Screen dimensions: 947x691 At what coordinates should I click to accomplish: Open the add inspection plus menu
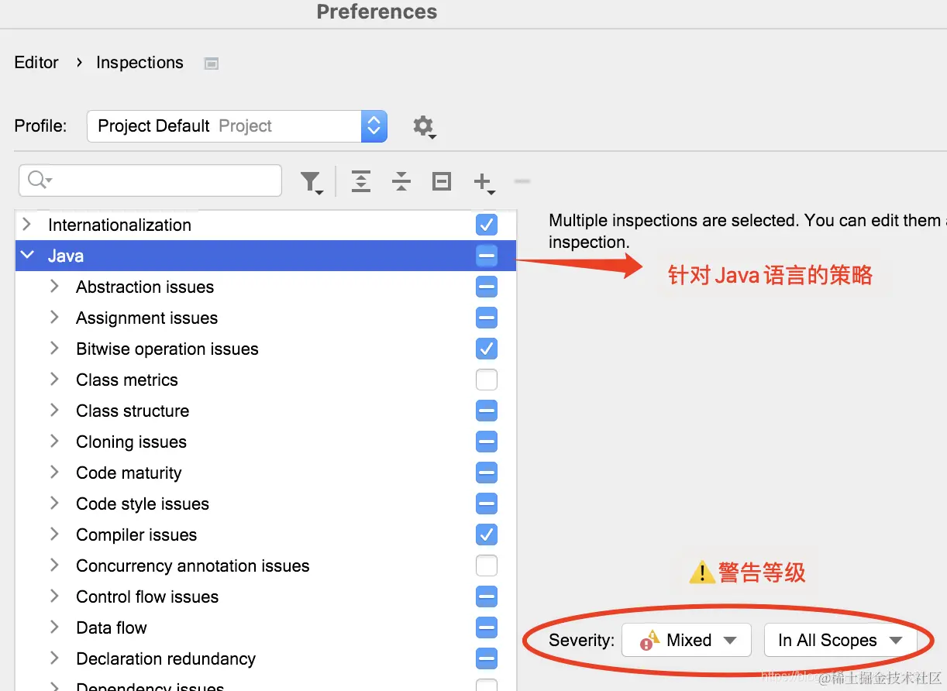point(484,183)
